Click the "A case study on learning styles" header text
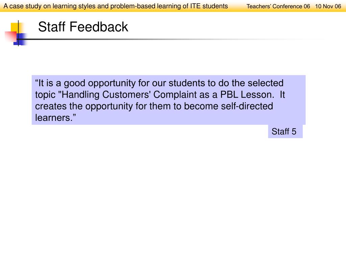346x260 pixels. pyautogui.click(x=49, y=6)
